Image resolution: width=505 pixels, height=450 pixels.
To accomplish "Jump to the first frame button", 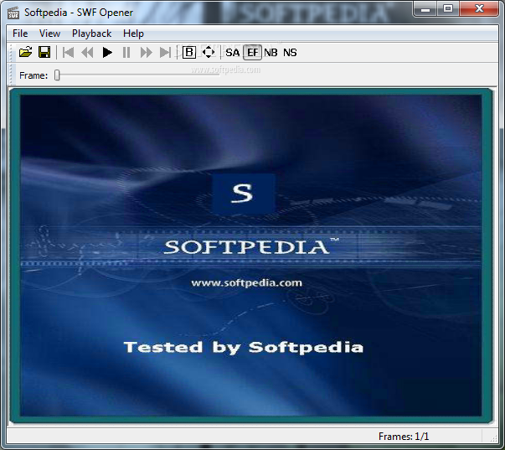I will pyautogui.click(x=69, y=52).
